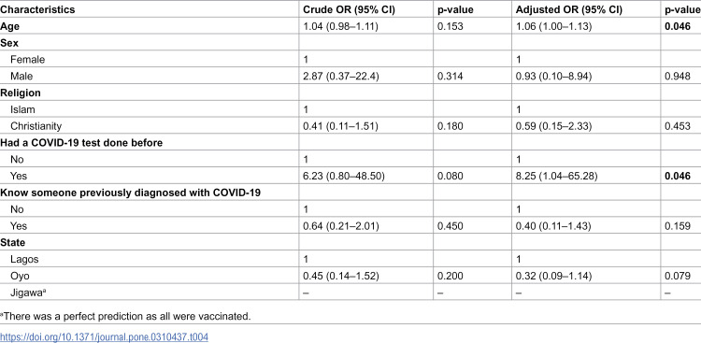The height and width of the screenshot is (343, 701).
Task: Click the crude OR 0.64 (0.21–2.01) cell
Action: click(340, 226)
